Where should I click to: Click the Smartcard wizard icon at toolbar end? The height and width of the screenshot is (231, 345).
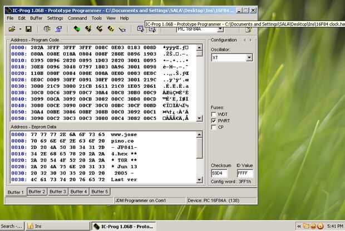(249, 29)
